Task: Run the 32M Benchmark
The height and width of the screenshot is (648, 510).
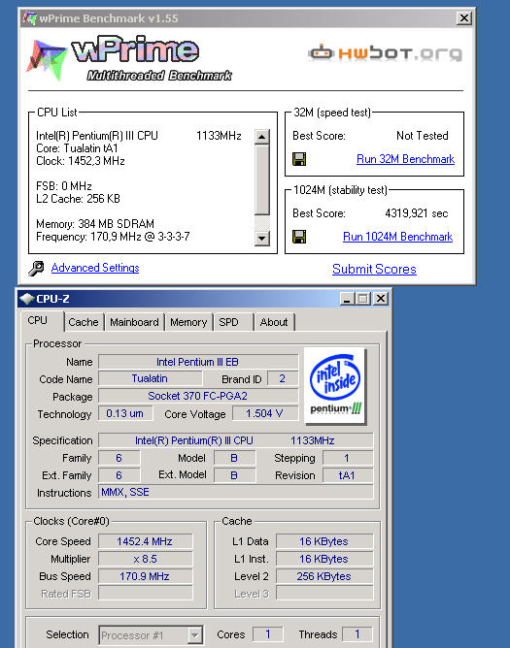Action: (x=405, y=159)
